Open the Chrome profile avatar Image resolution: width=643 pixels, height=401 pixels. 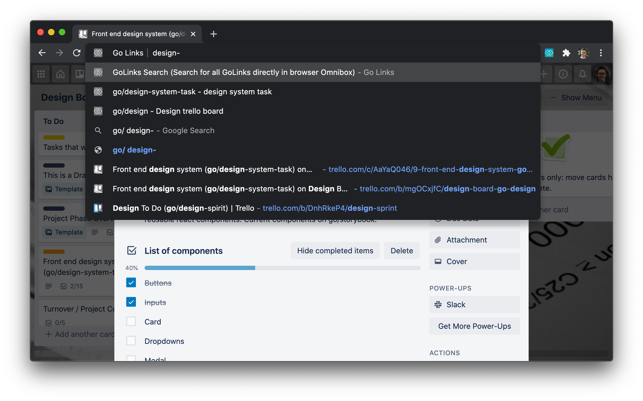(583, 53)
